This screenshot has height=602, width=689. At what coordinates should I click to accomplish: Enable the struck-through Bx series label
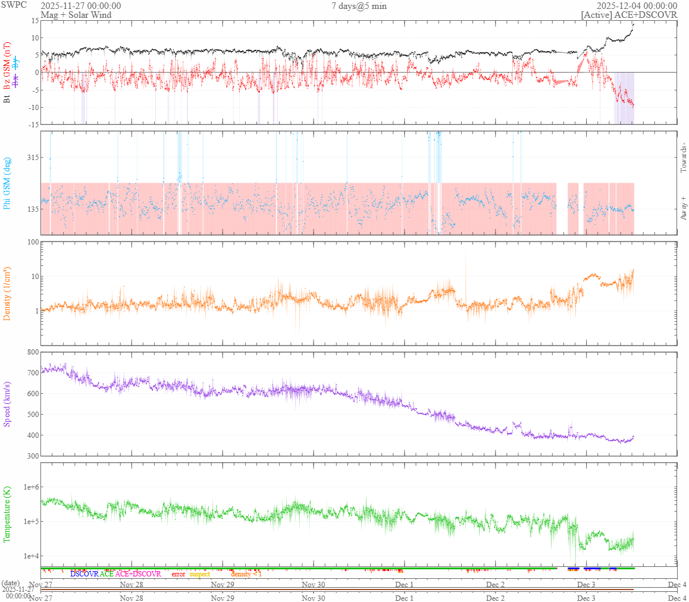(16, 81)
